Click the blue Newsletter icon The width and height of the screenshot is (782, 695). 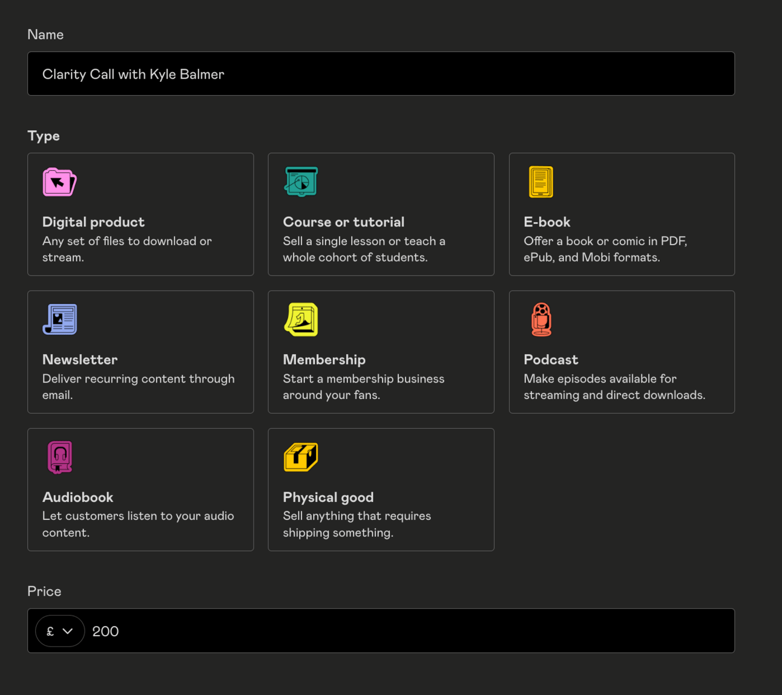pyautogui.click(x=59, y=319)
